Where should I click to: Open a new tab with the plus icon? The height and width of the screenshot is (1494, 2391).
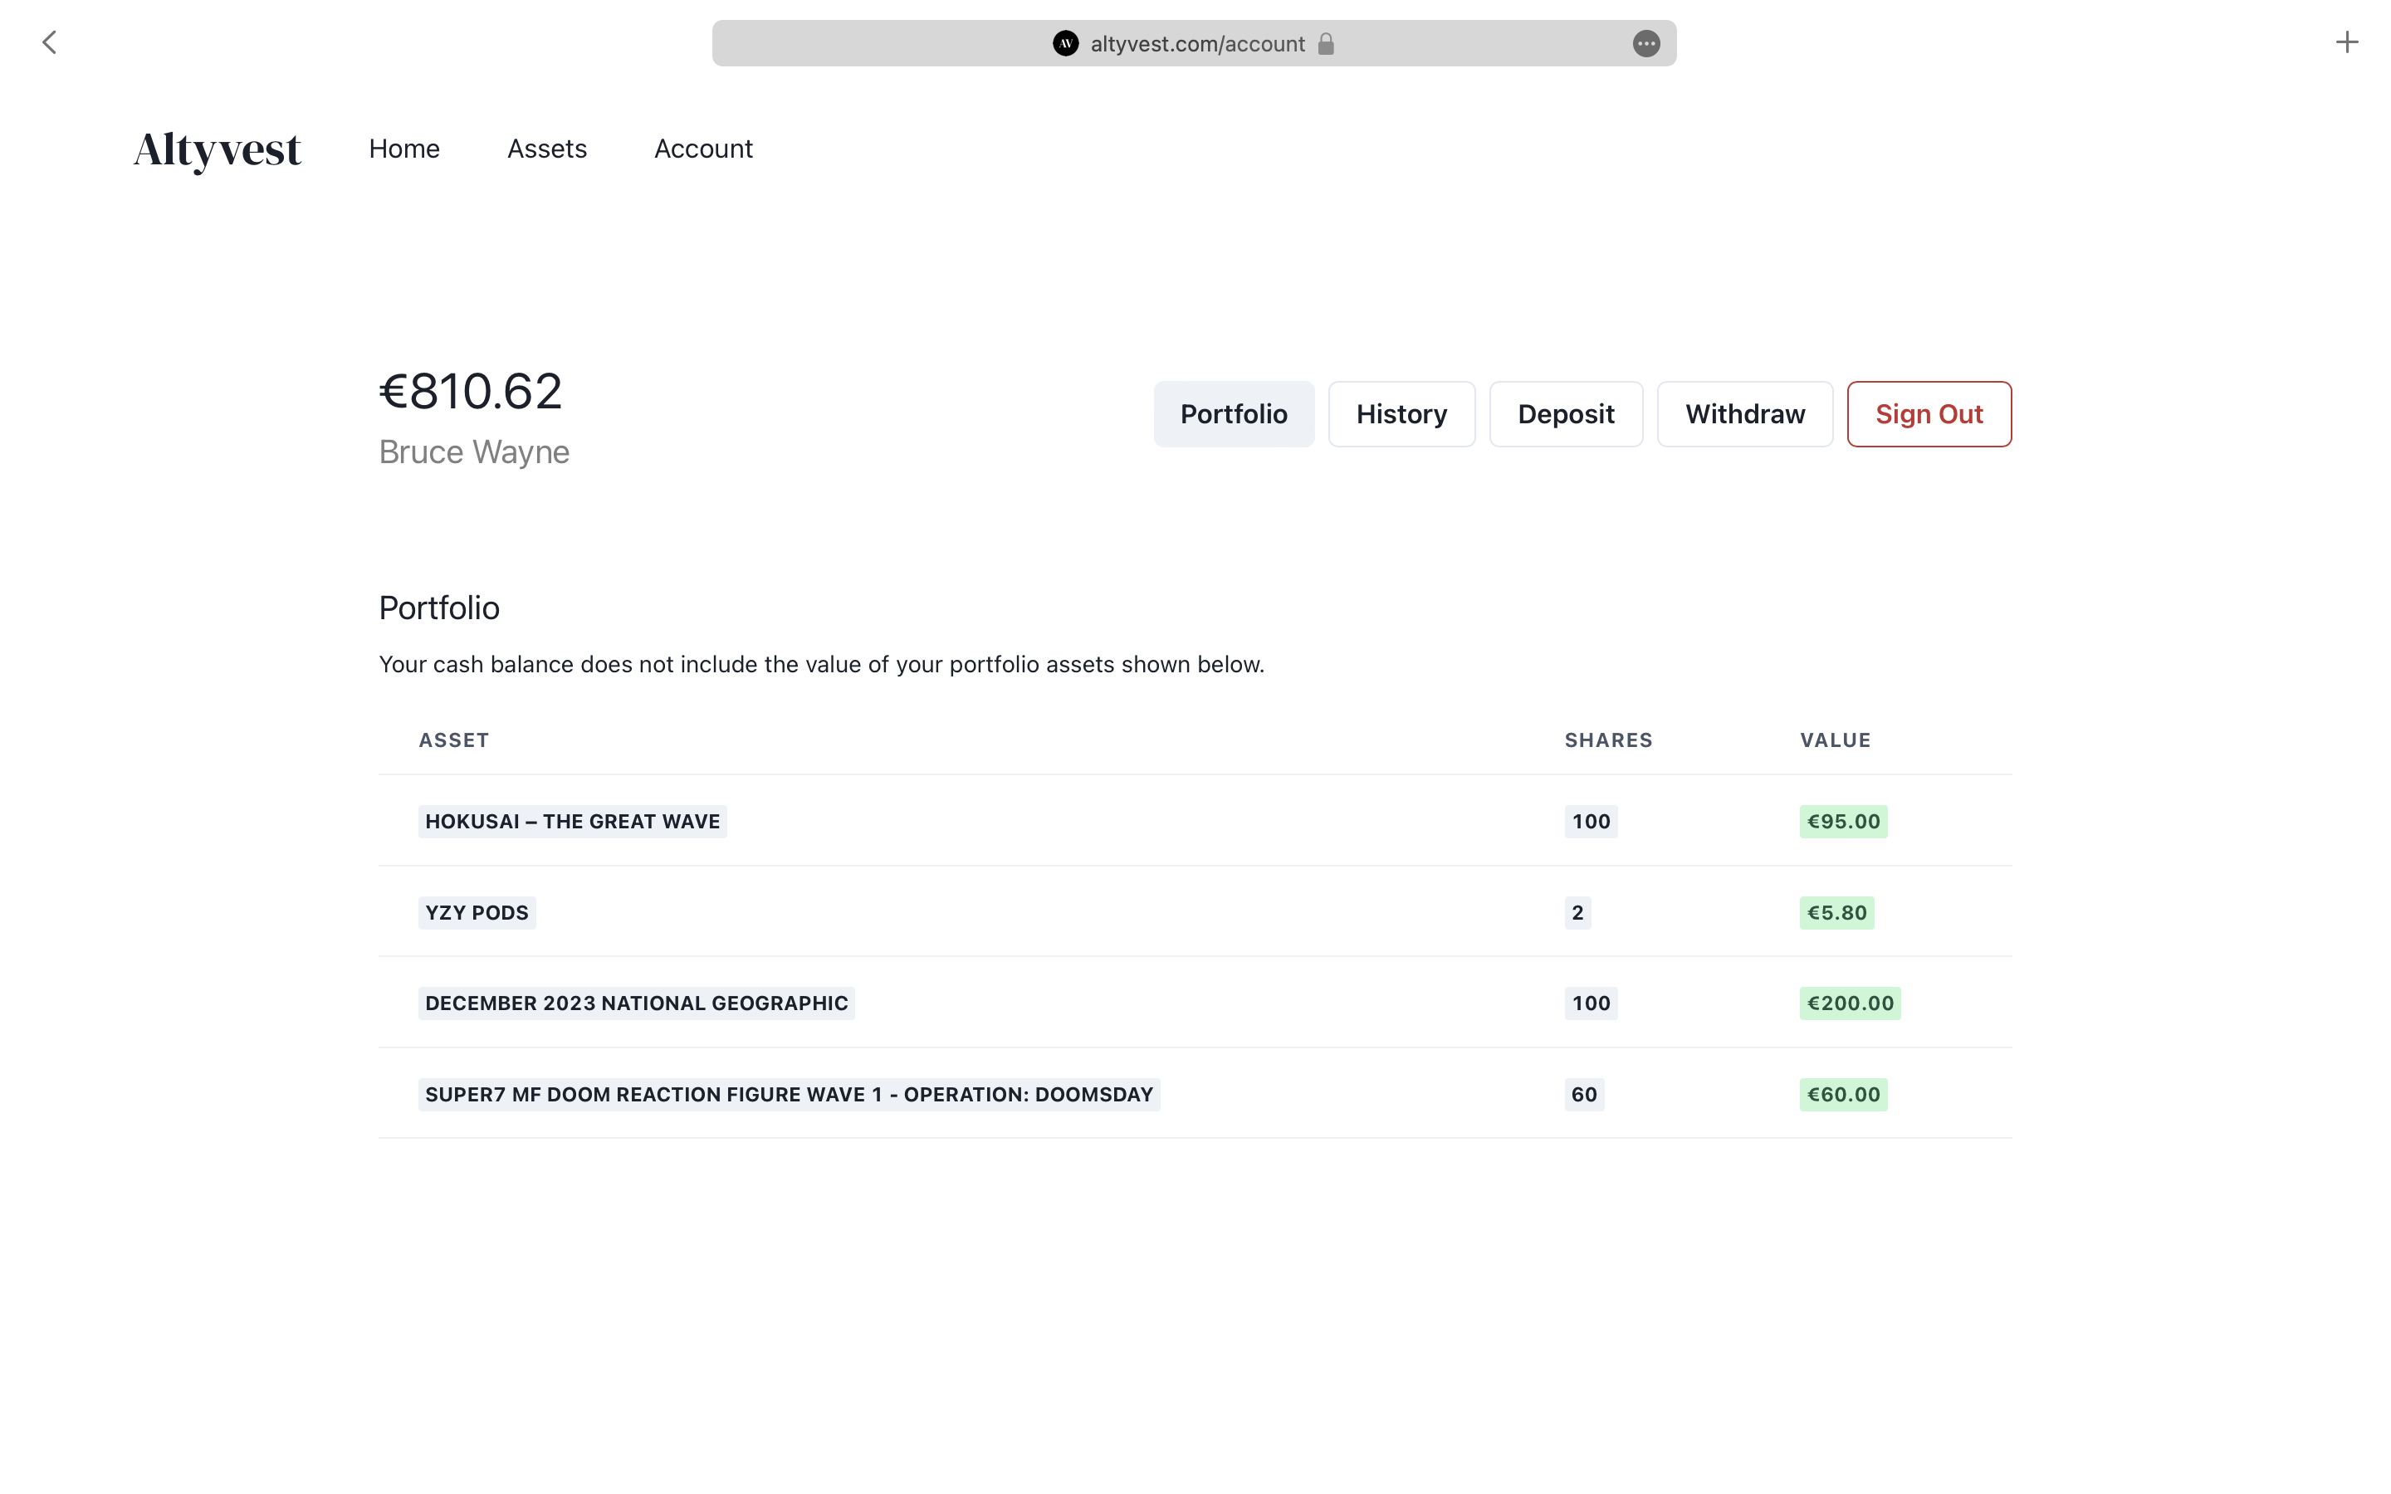2346,42
